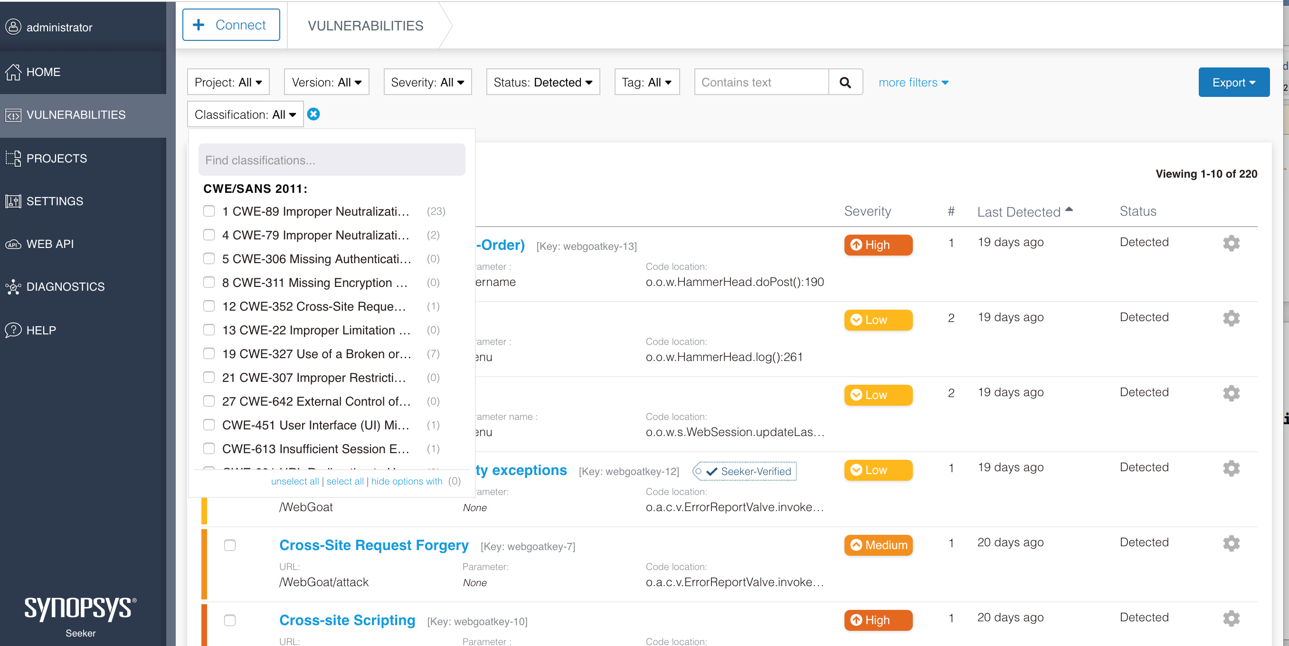The image size is (1289, 646).
Task: Check the CWE-89 Improper Neutralization option
Action: coord(209,211)
